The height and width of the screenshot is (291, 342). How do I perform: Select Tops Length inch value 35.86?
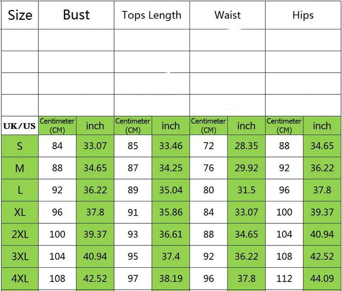click(x=171, y=212)
